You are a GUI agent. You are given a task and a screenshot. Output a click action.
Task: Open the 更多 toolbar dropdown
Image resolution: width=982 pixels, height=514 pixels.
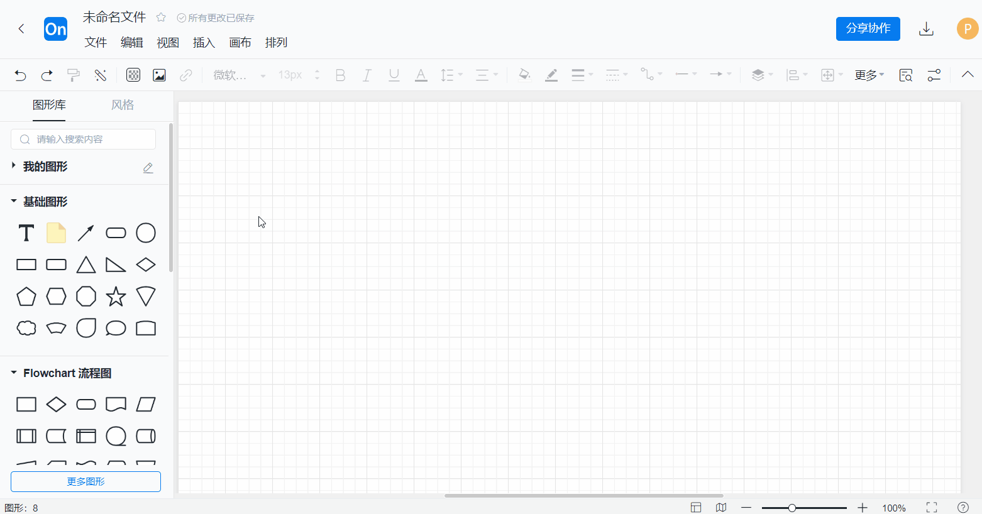pyautogui.click(x=869, y=75)
